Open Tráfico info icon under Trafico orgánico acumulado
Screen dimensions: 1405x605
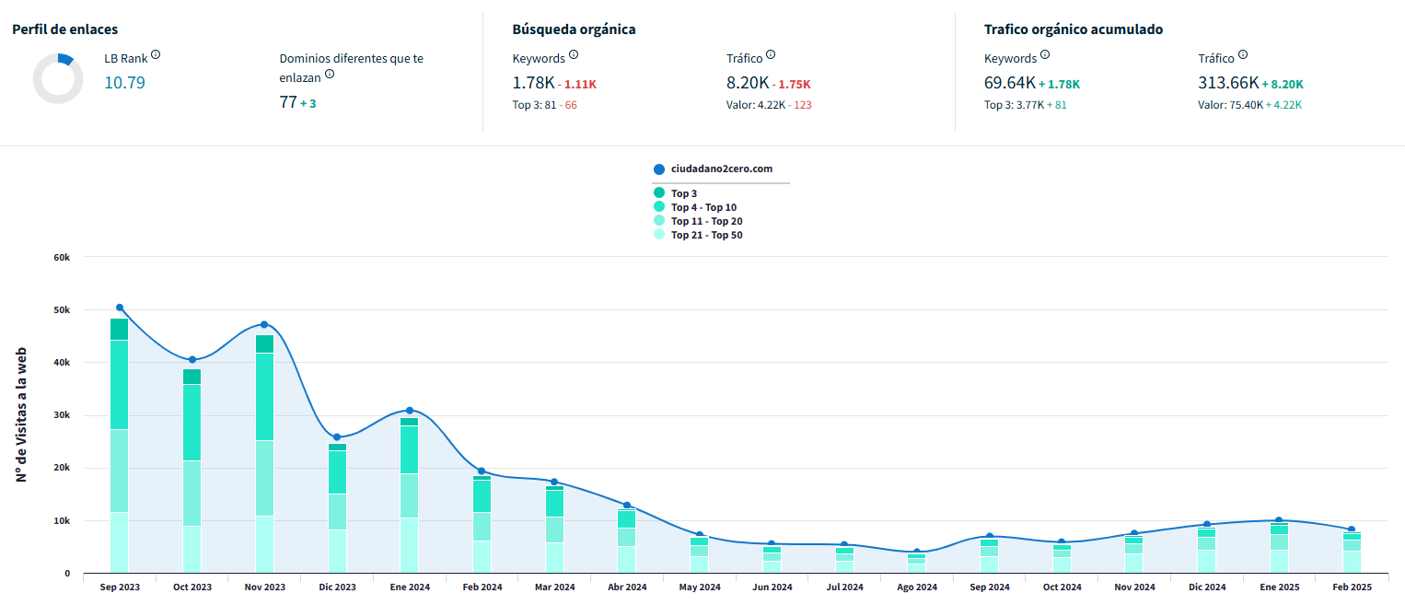1243,54
